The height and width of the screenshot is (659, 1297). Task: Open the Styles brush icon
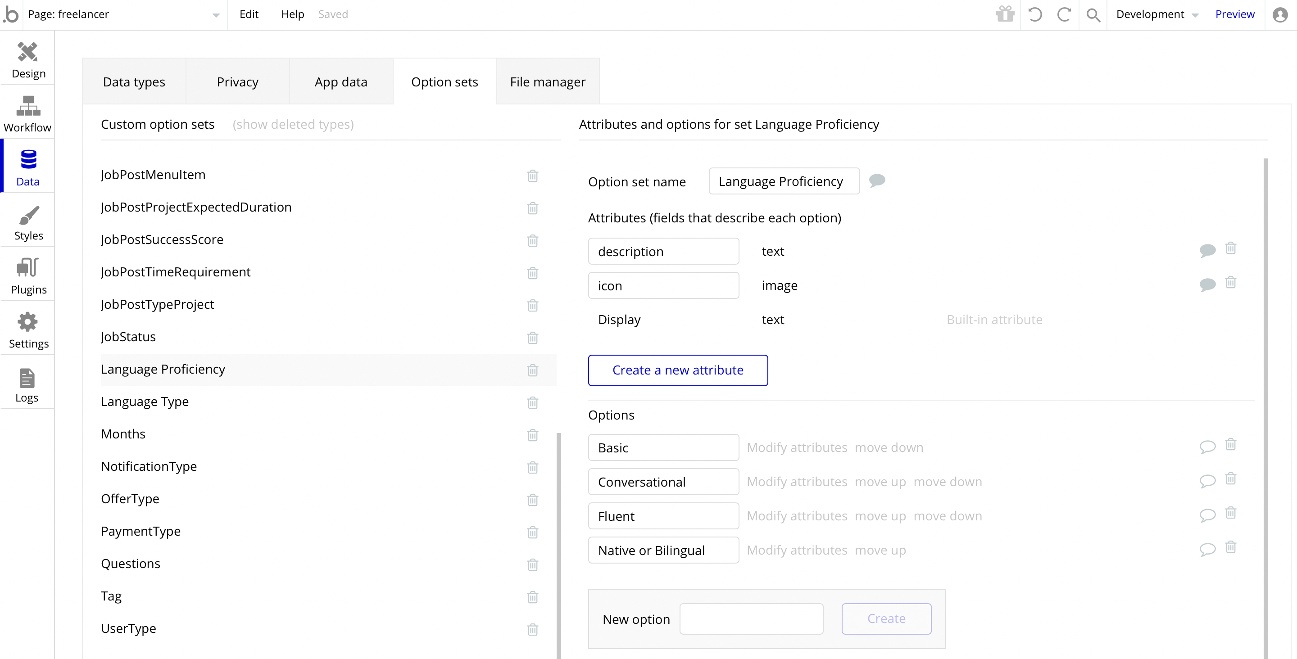28,216
